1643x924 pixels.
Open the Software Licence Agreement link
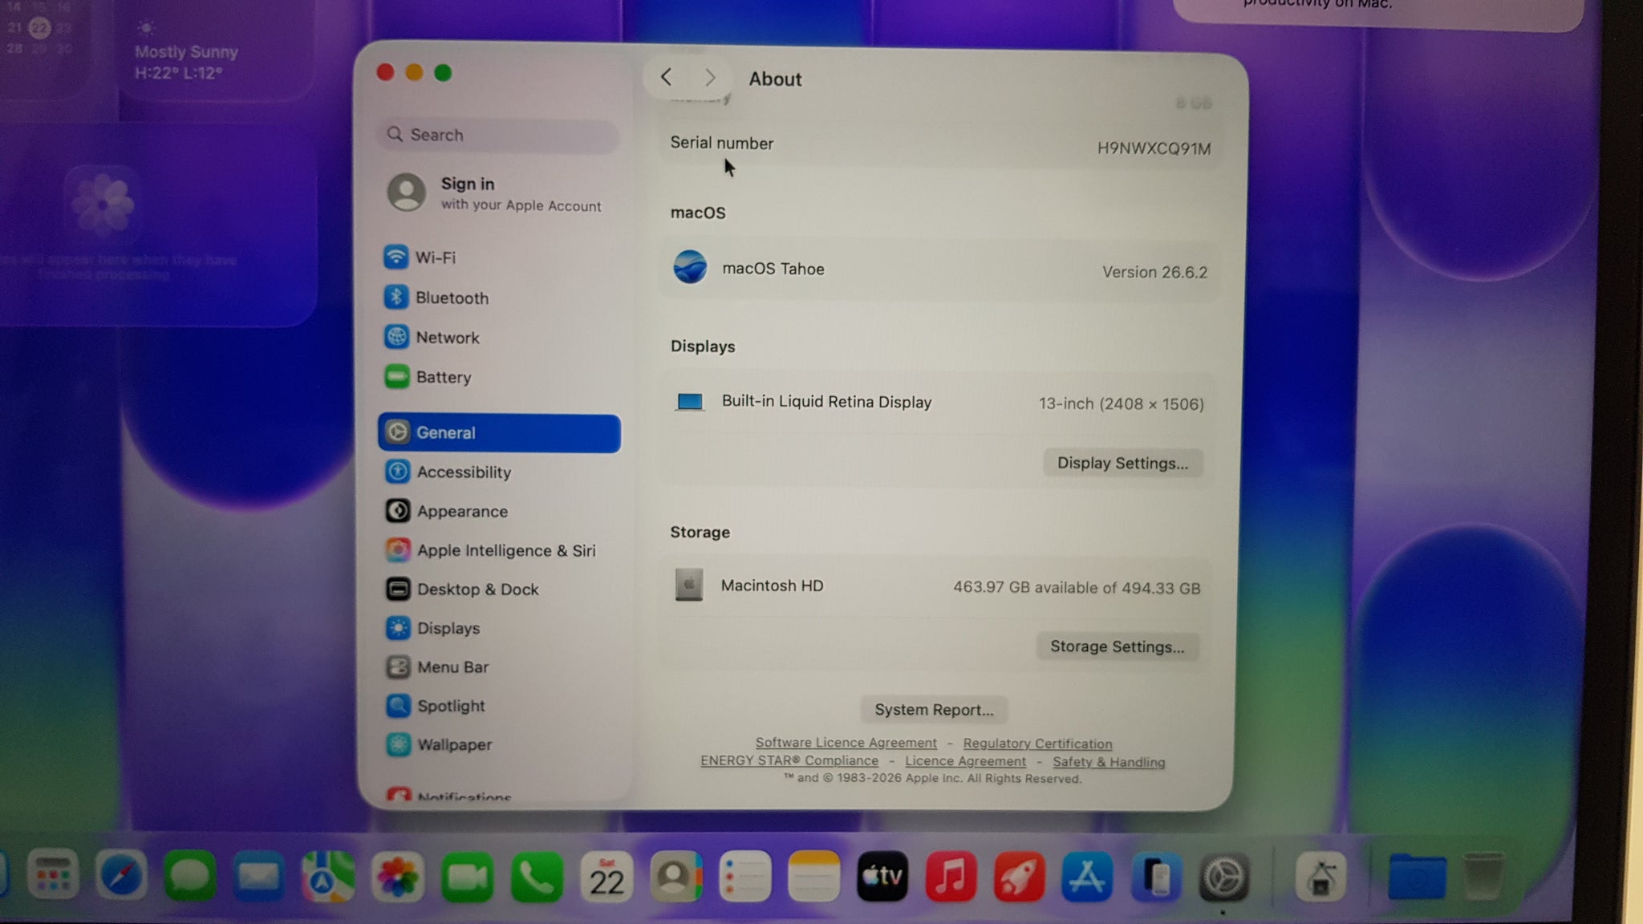(846, 743)
